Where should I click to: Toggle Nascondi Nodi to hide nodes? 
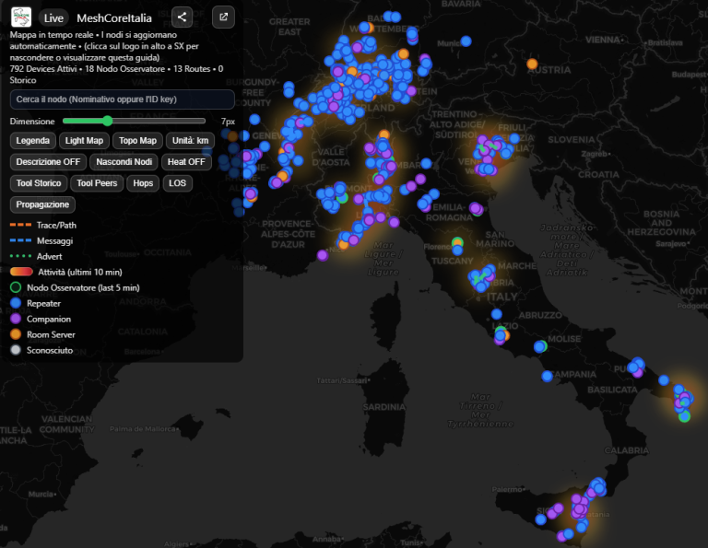(x=124, y=161)
